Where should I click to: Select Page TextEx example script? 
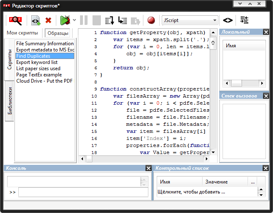pos(45,75)
